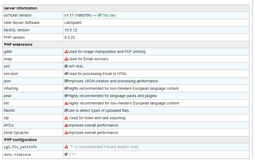Click the checkmark in the xml-dom row
Viewport: 254px width, 161px height.
pos(66,74)
